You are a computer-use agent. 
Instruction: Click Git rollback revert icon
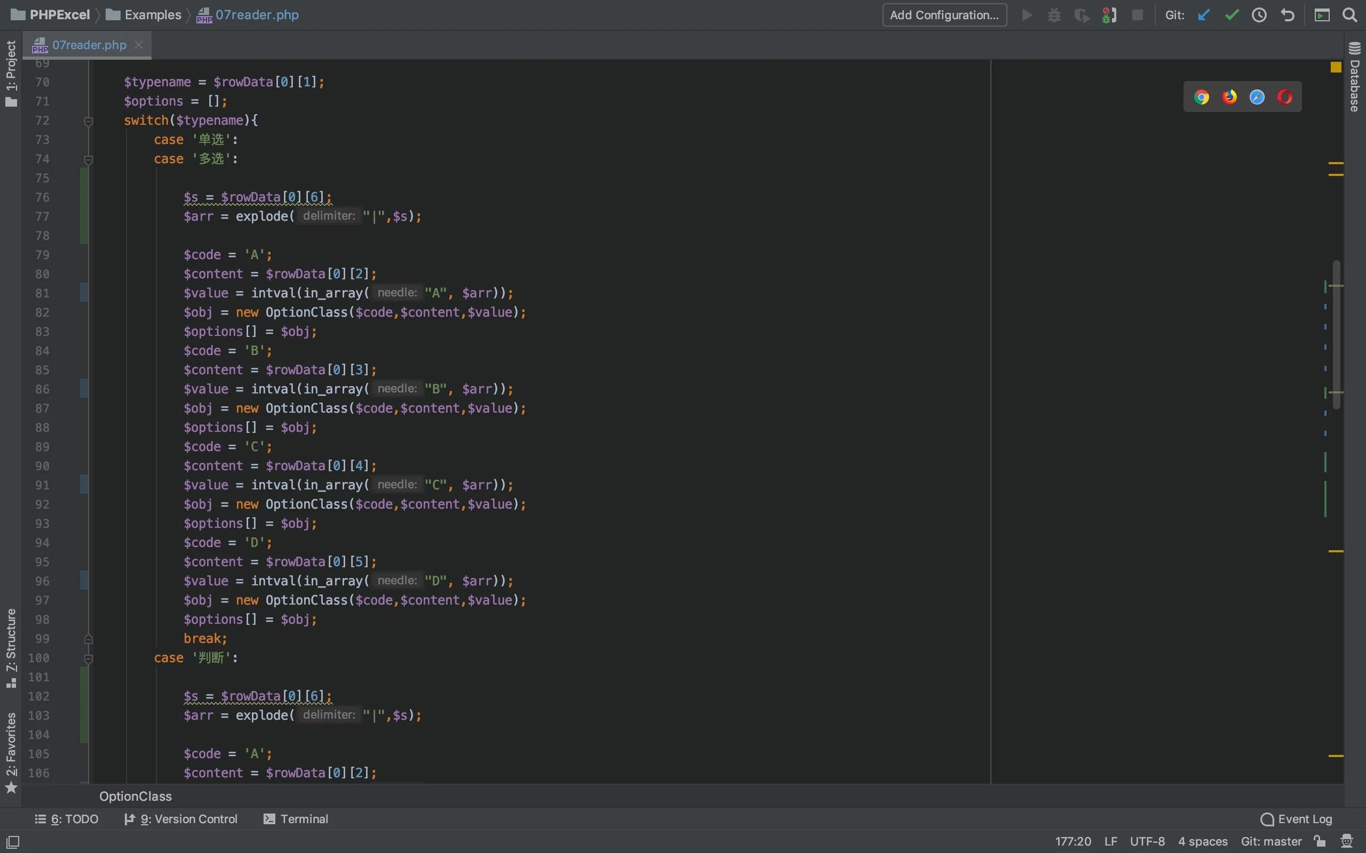(x=1288, y=15)
